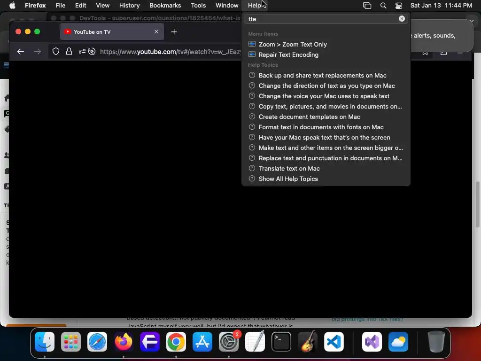Click the background page scrollbar on right edge

[477, 205]
